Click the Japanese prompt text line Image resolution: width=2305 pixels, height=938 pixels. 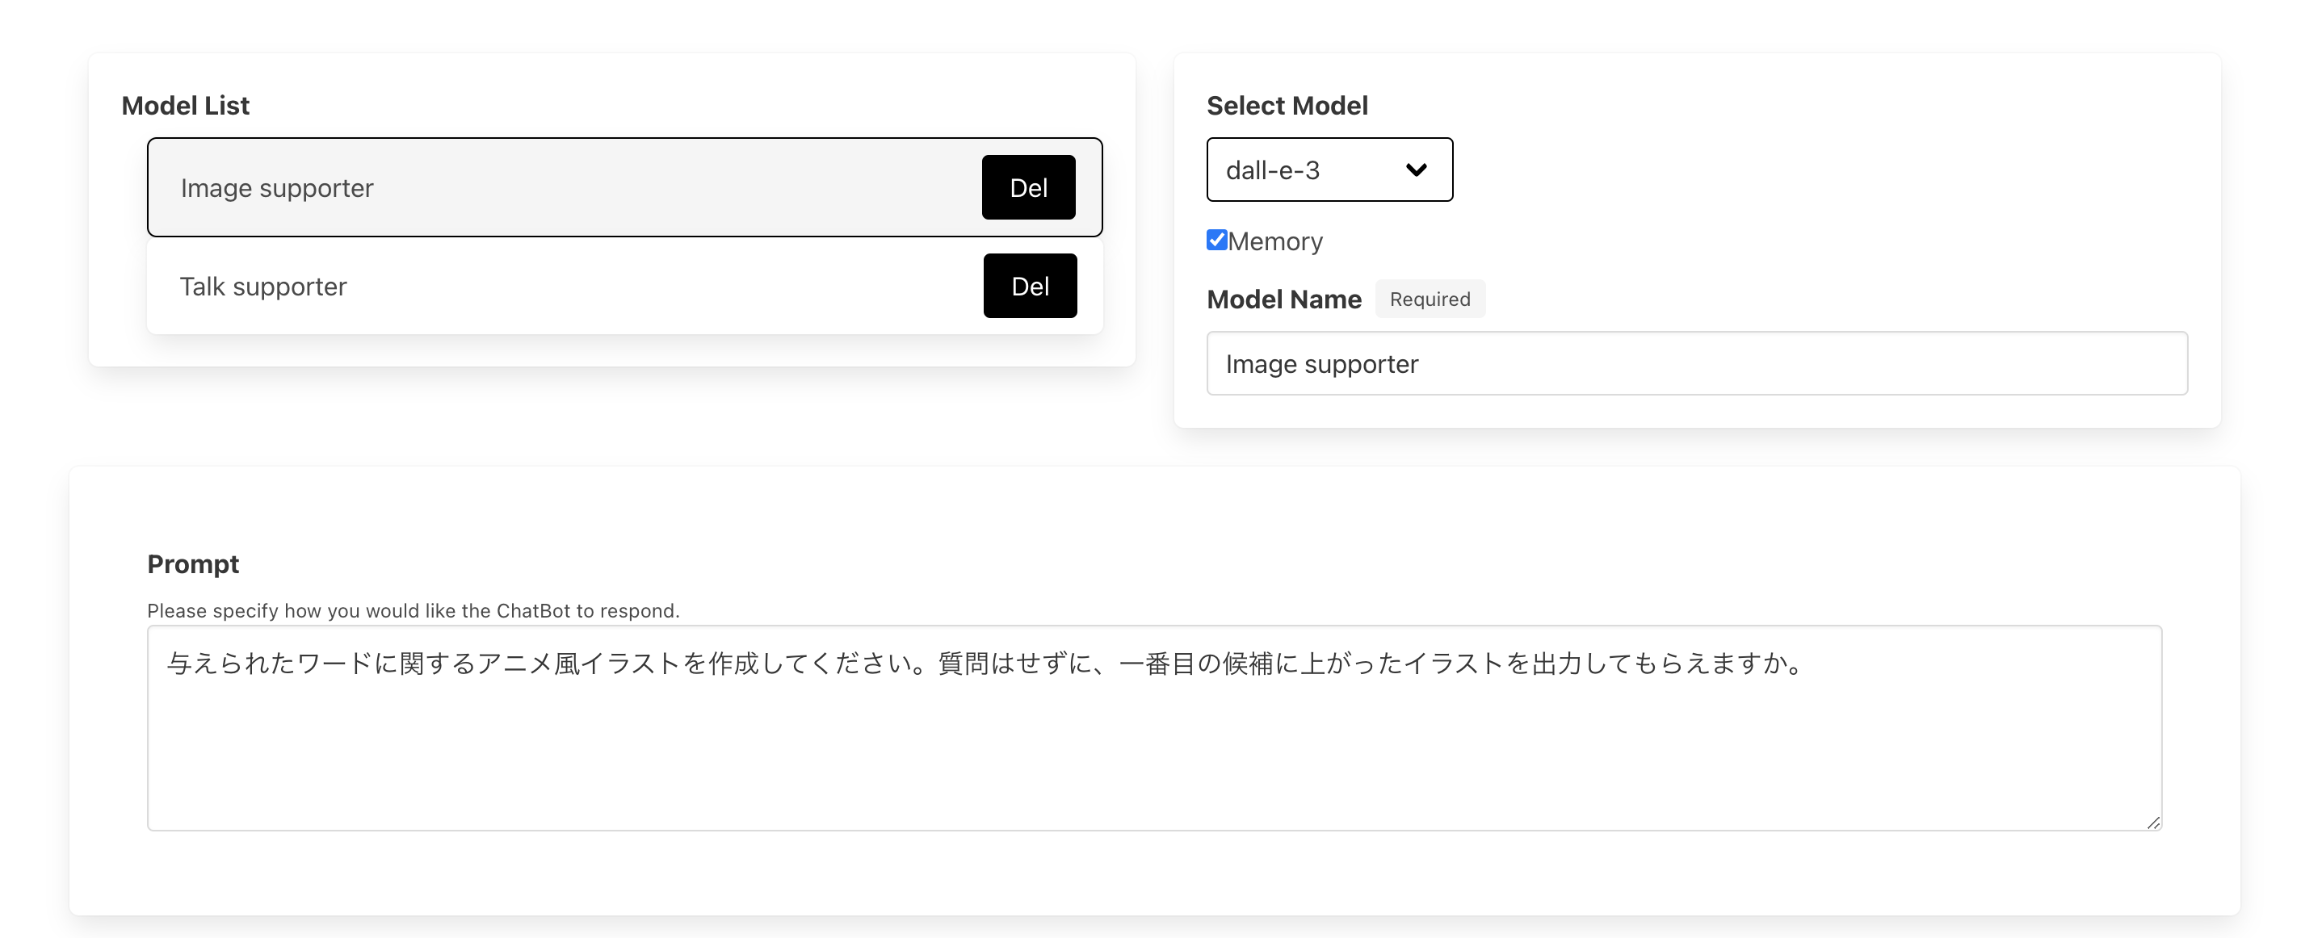coord(985,664)
